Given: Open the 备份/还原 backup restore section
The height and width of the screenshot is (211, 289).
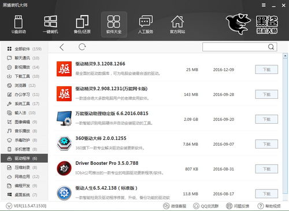Looking at the screenshot, I should [82, 24].
